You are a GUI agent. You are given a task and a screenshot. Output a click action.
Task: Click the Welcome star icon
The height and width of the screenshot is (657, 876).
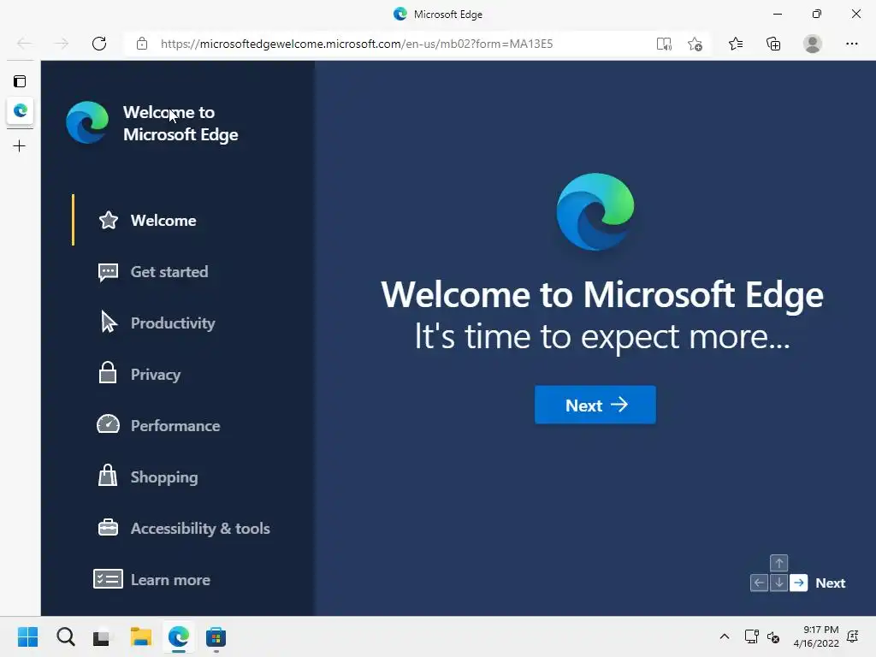pos(109,220)
